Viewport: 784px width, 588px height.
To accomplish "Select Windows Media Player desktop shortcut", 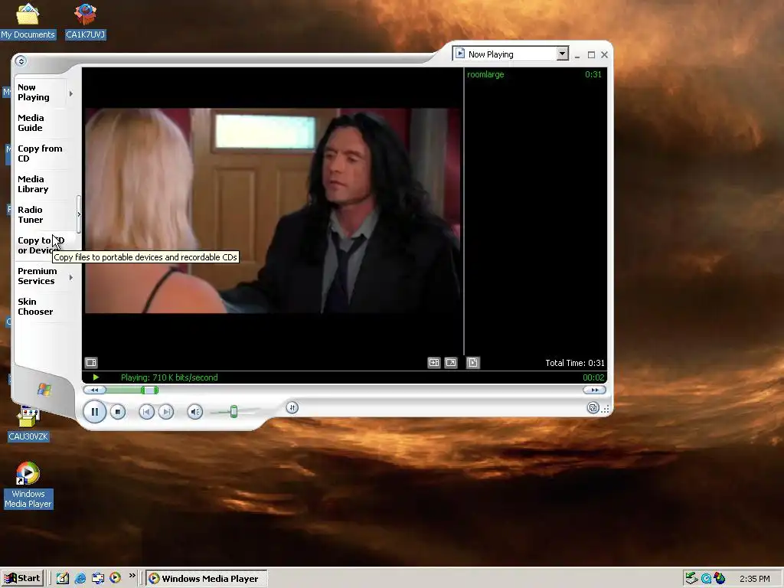I will pyautogui.click(x=28, y=485).
